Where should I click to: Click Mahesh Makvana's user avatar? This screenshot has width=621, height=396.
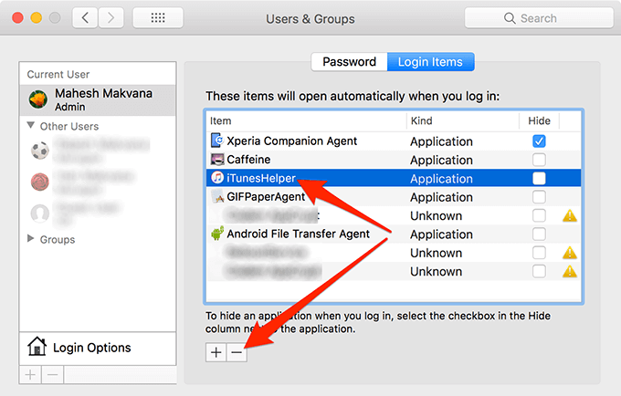[39, 99]
